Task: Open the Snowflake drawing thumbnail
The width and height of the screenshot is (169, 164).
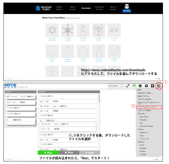Action: tap(68, 30)
